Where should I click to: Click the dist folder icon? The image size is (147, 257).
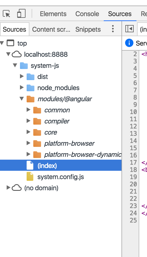coord(31,76)
